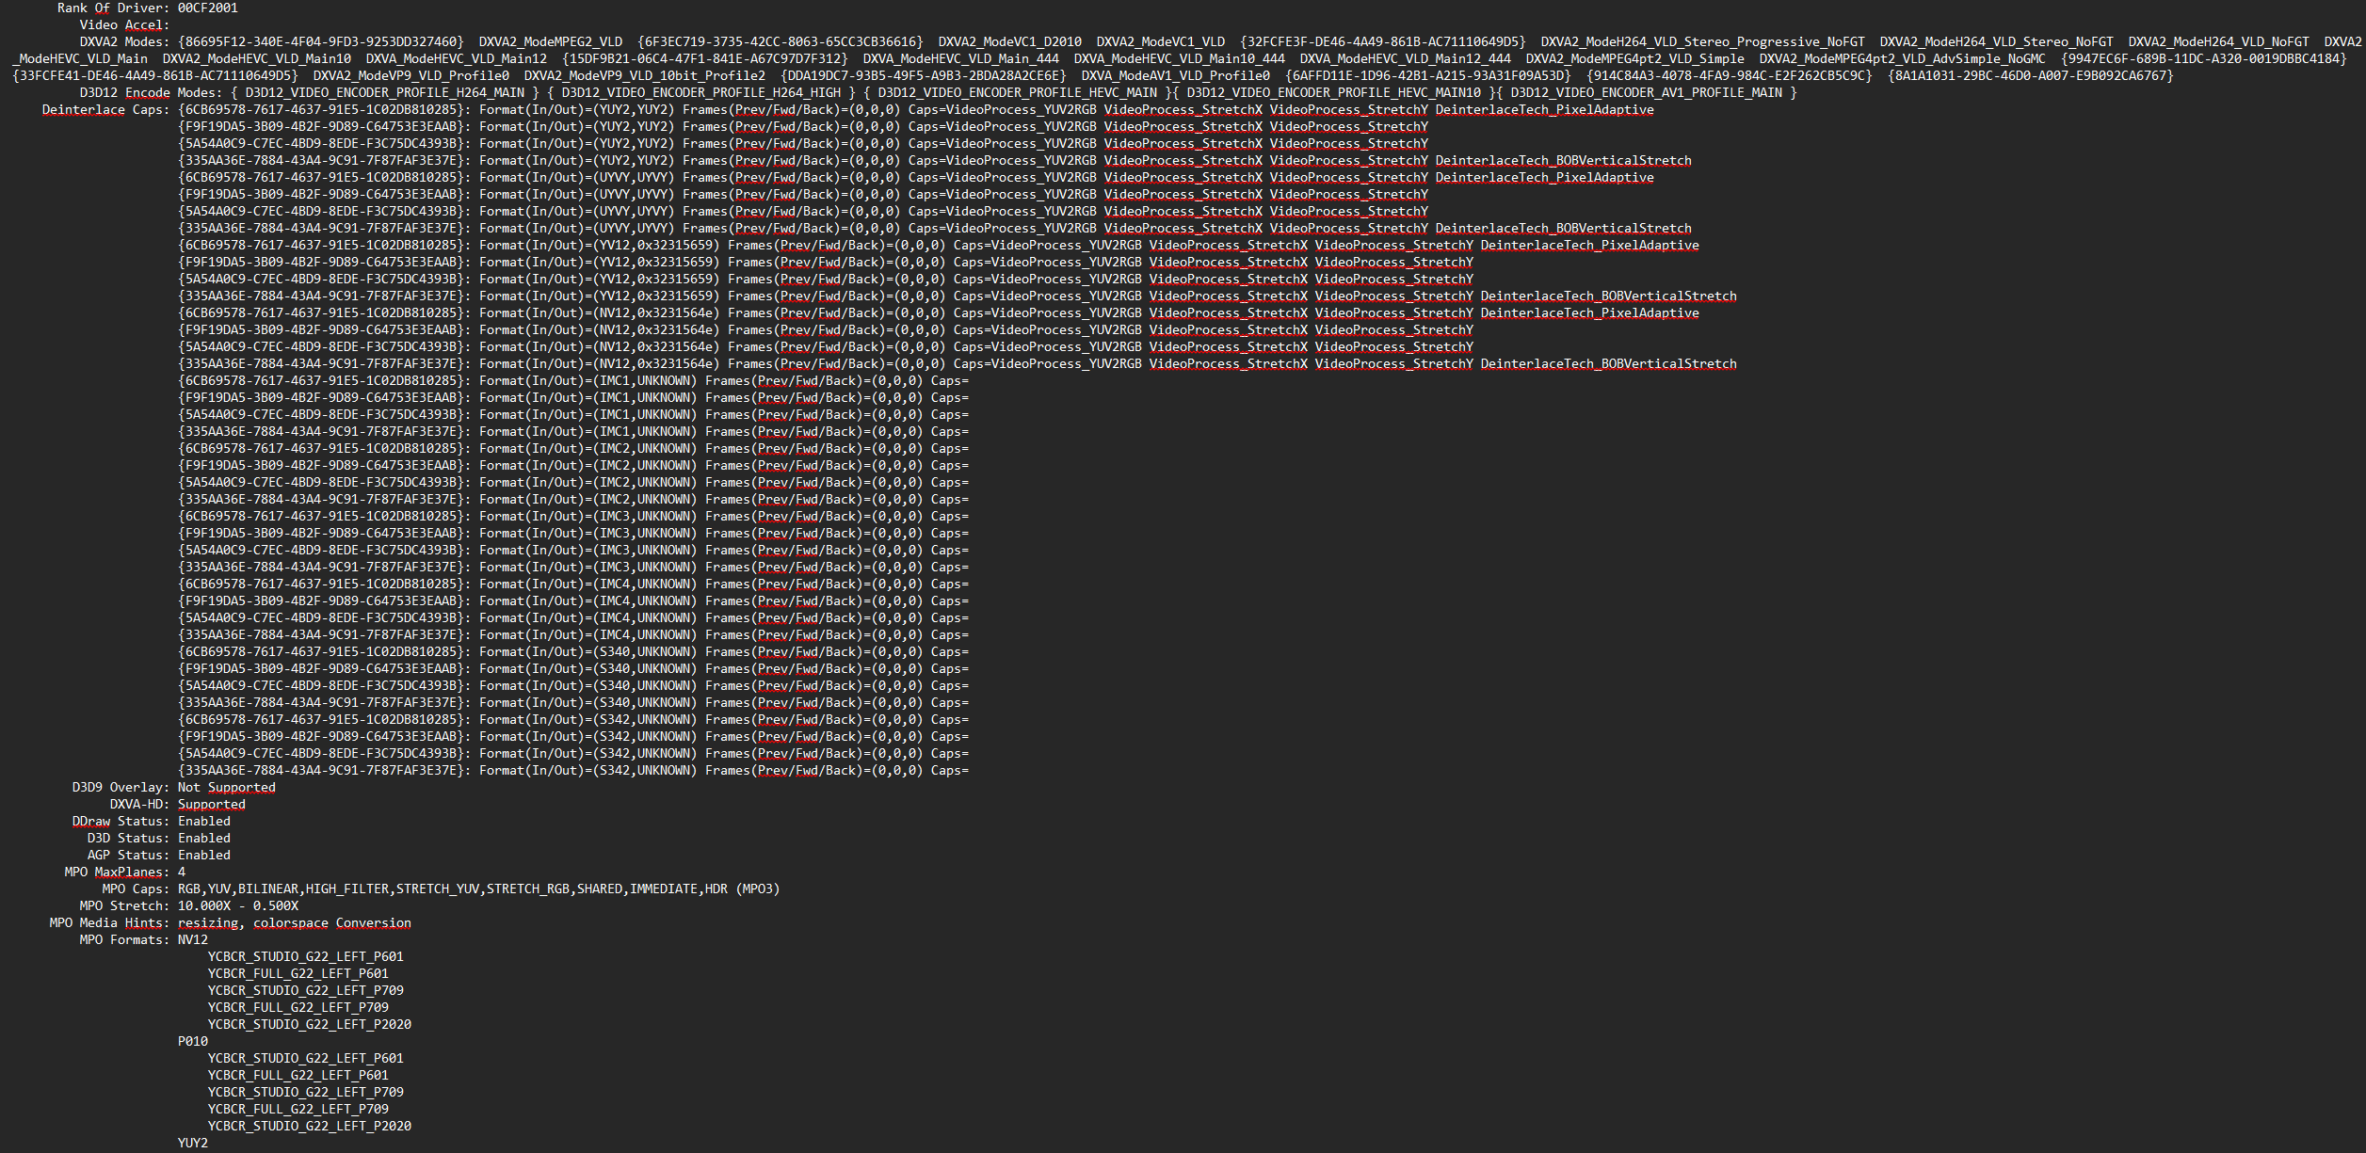Click the 'D3D12 Encode Modes:' label
2366x1153 pixels.
tap(151, 92)
